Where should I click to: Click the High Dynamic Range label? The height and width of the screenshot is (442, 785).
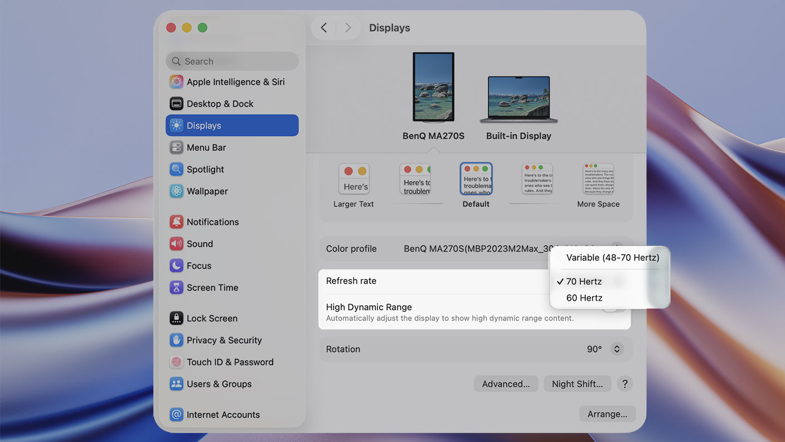(x=369, y=307)
